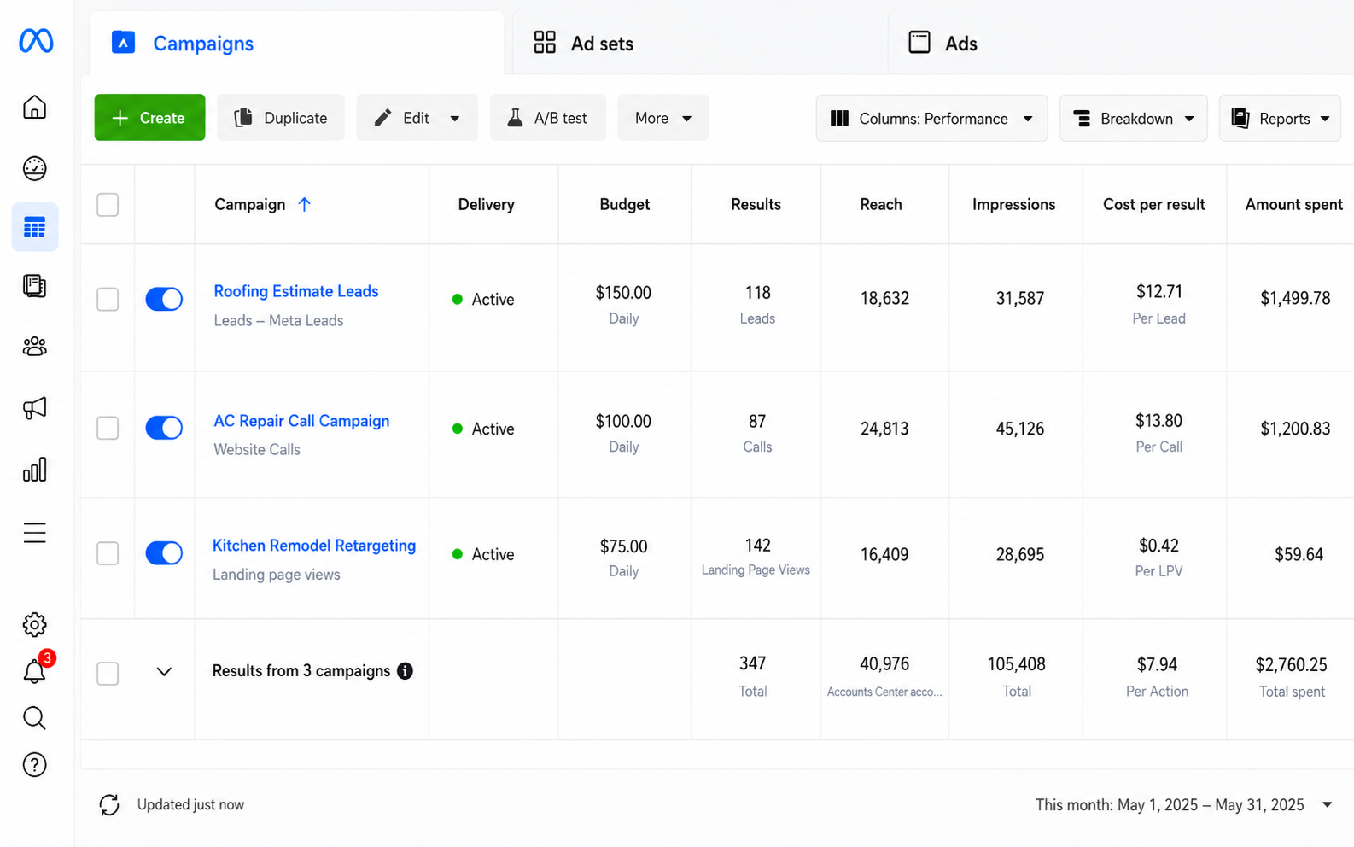Open the help question mark icon

(34, 765)
